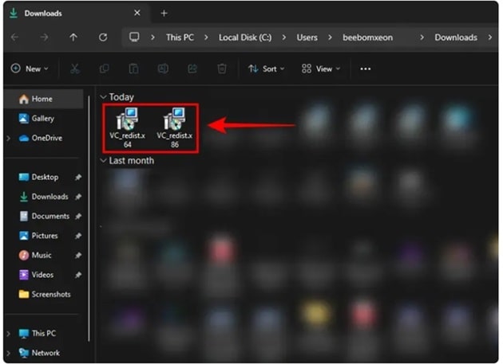Open the New item dropdown
This screenshot has height=364, width=503.
point(30,69)
